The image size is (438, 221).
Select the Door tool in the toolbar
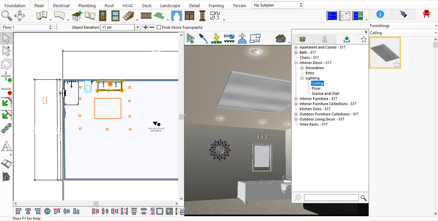(103, 16)
